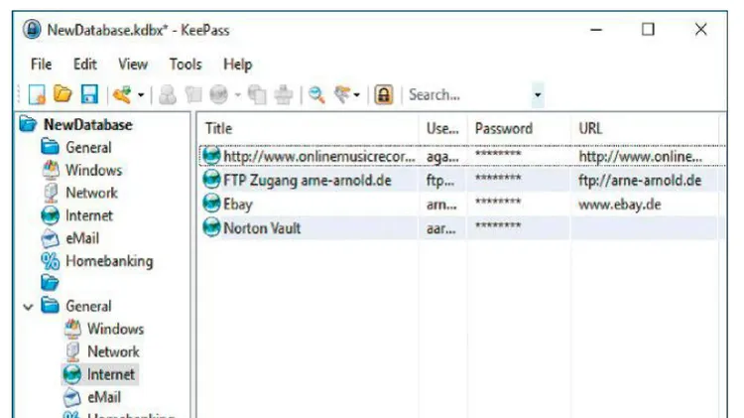Open the Tools menu

[x=186, y=65]
